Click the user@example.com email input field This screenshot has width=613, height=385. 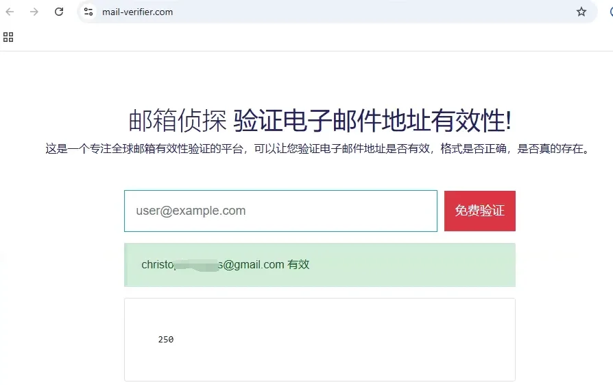point(280,211)
